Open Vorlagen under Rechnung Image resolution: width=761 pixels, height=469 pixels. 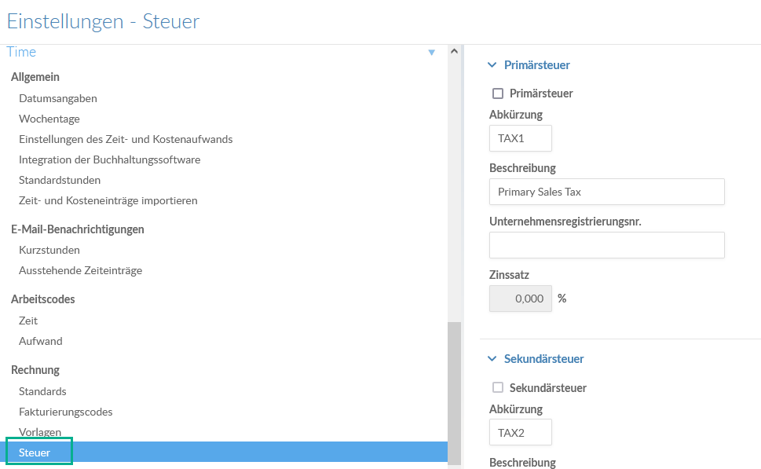coord(40,432)
